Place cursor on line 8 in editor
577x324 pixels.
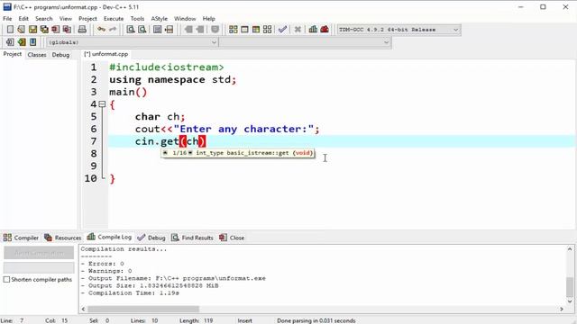(342, 154)
